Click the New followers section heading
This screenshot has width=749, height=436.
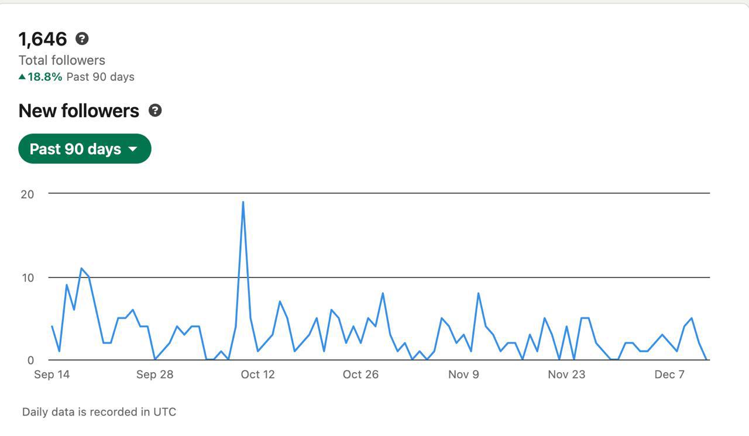click(79, 111)
